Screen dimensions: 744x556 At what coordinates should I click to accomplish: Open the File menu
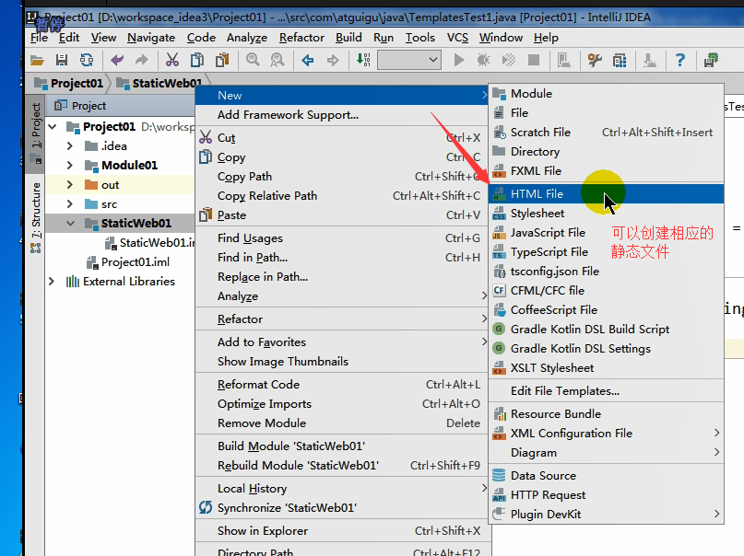[39, 38]
